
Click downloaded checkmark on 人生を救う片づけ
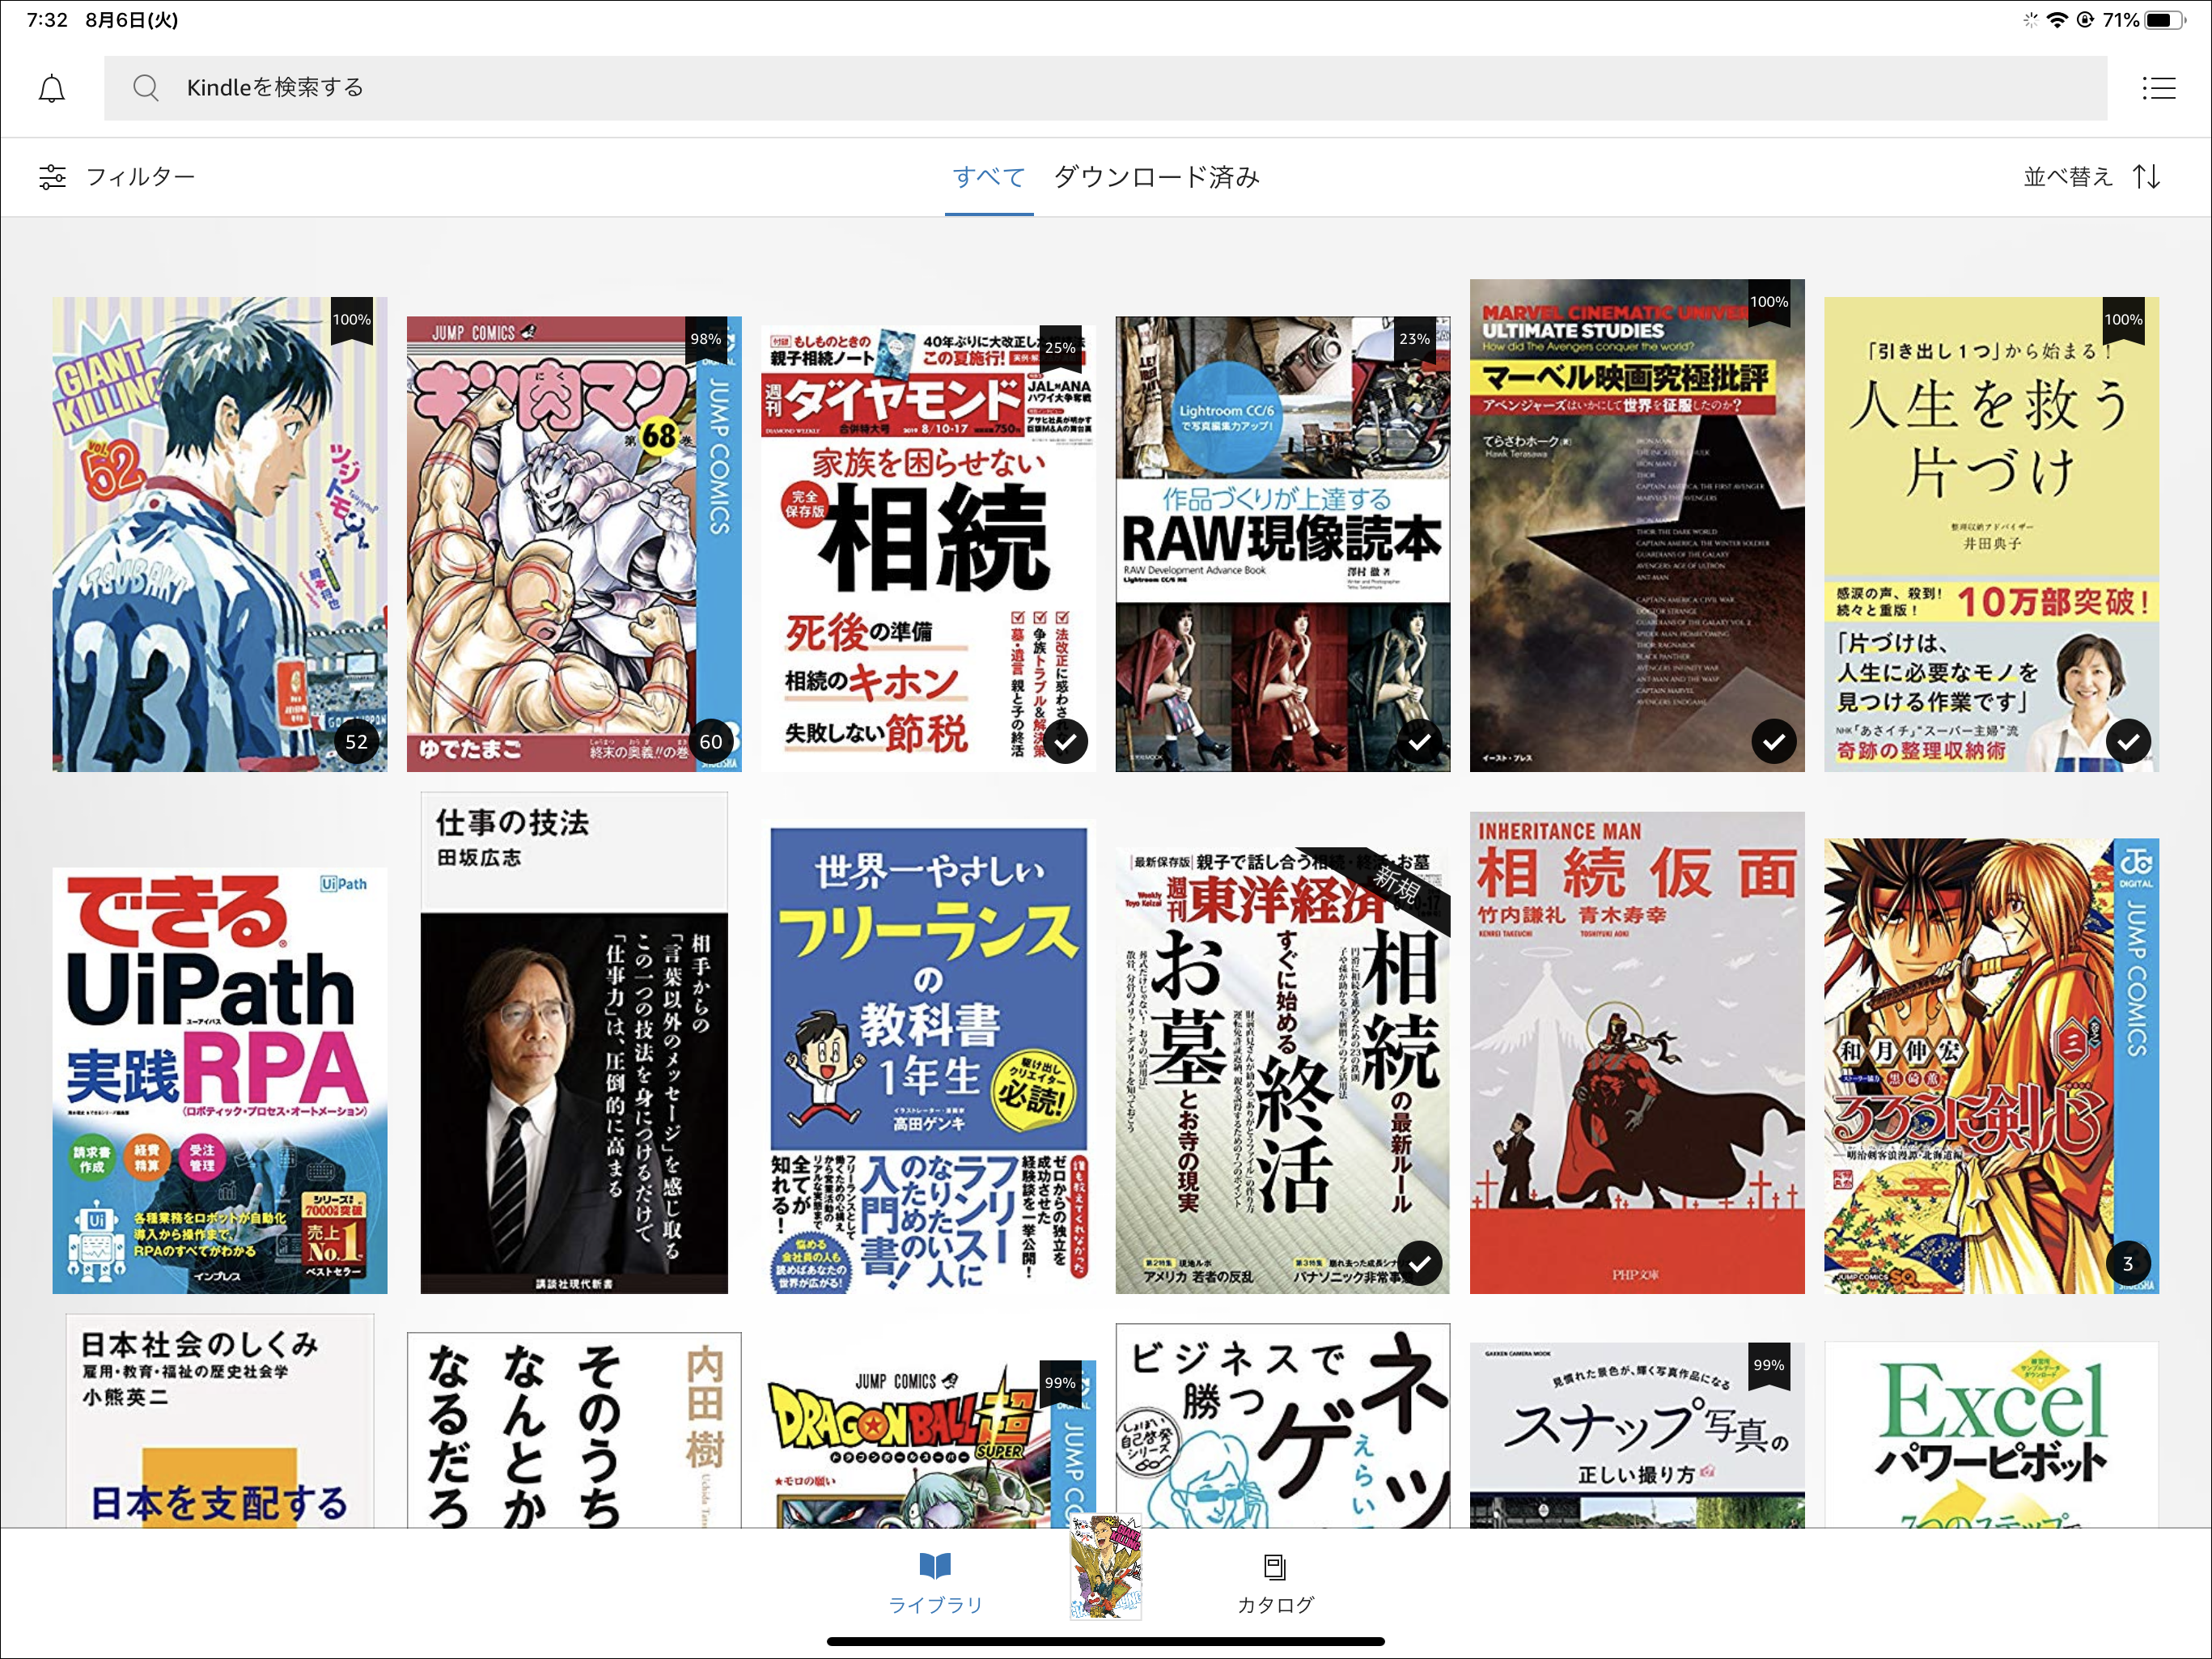tap(2128, 742)
